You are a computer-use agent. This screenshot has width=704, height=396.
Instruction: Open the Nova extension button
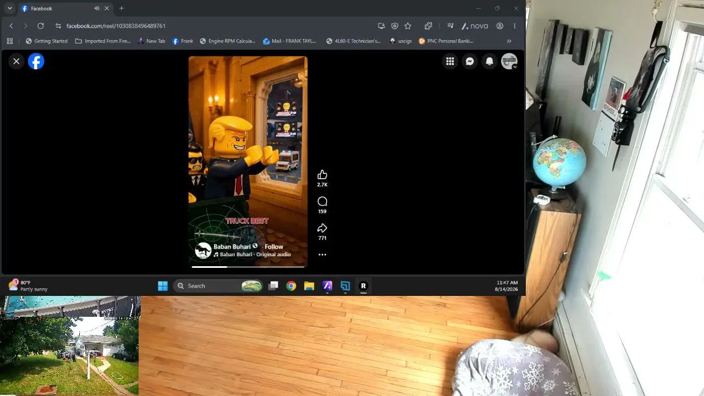[x=475, y=26]
